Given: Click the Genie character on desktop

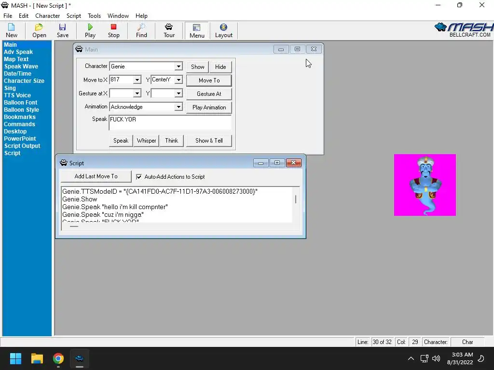Looking at the screenshot, I should (x=425, y=185).
